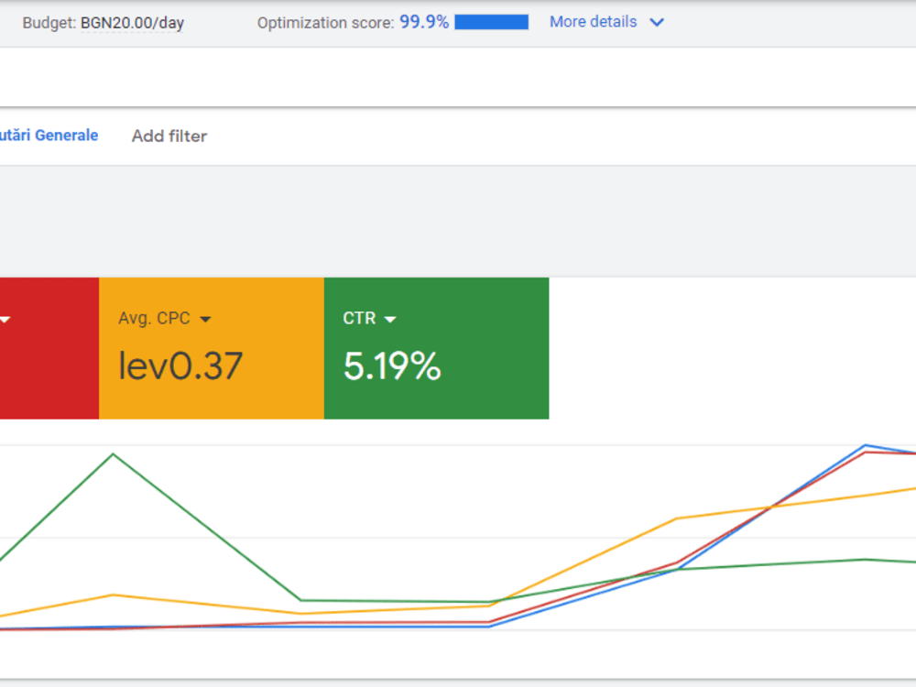Click the Optimization score label
The image size is (916, 687).
326,23
